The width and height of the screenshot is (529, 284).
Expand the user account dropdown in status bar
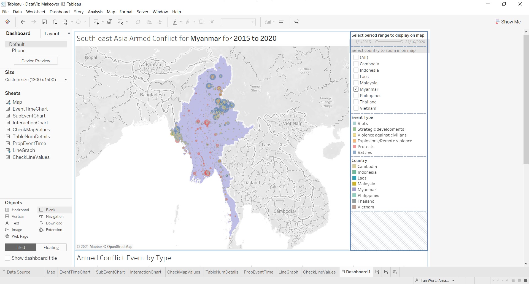point(453,280)
